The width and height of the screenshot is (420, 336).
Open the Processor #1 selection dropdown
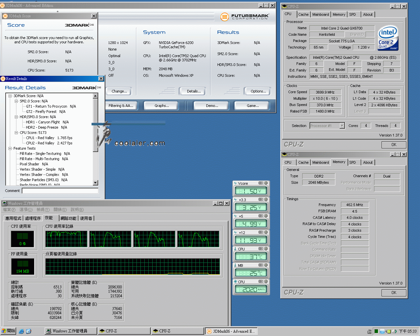(x=342, y=126)
